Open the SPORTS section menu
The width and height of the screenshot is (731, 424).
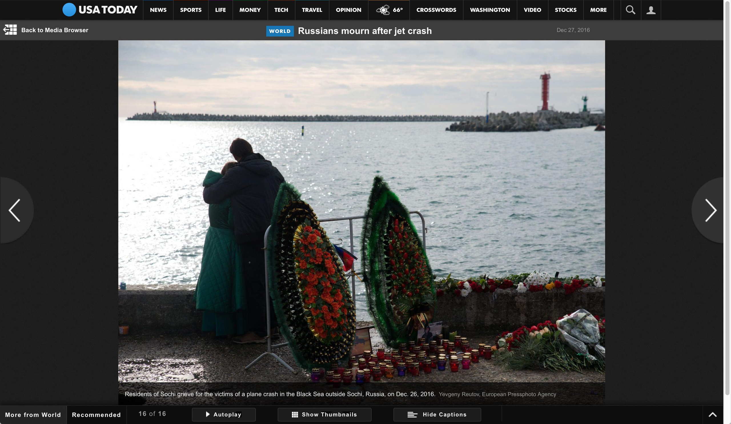190,10
